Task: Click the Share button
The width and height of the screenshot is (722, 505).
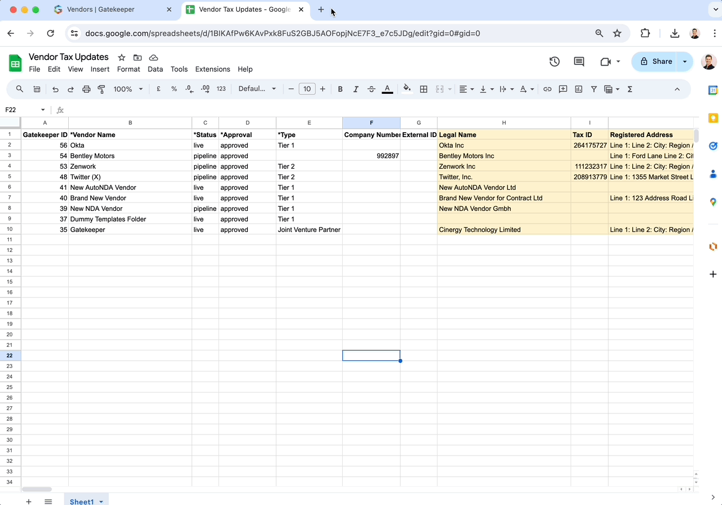Action: [659, 62]
